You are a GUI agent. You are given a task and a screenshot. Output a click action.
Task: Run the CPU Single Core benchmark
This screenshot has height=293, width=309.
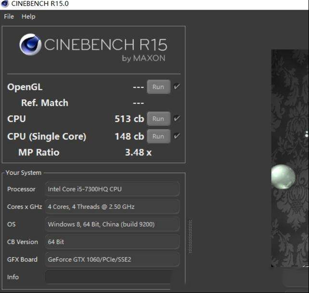[x=158, y=136]
